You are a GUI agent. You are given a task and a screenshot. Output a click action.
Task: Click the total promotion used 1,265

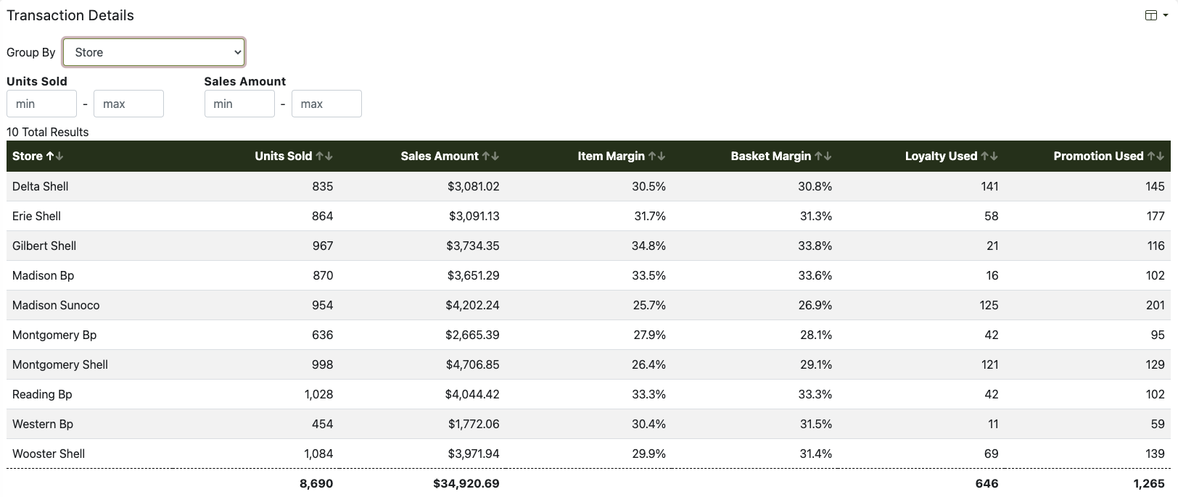pyautogui.click(x=1149, y=483)
